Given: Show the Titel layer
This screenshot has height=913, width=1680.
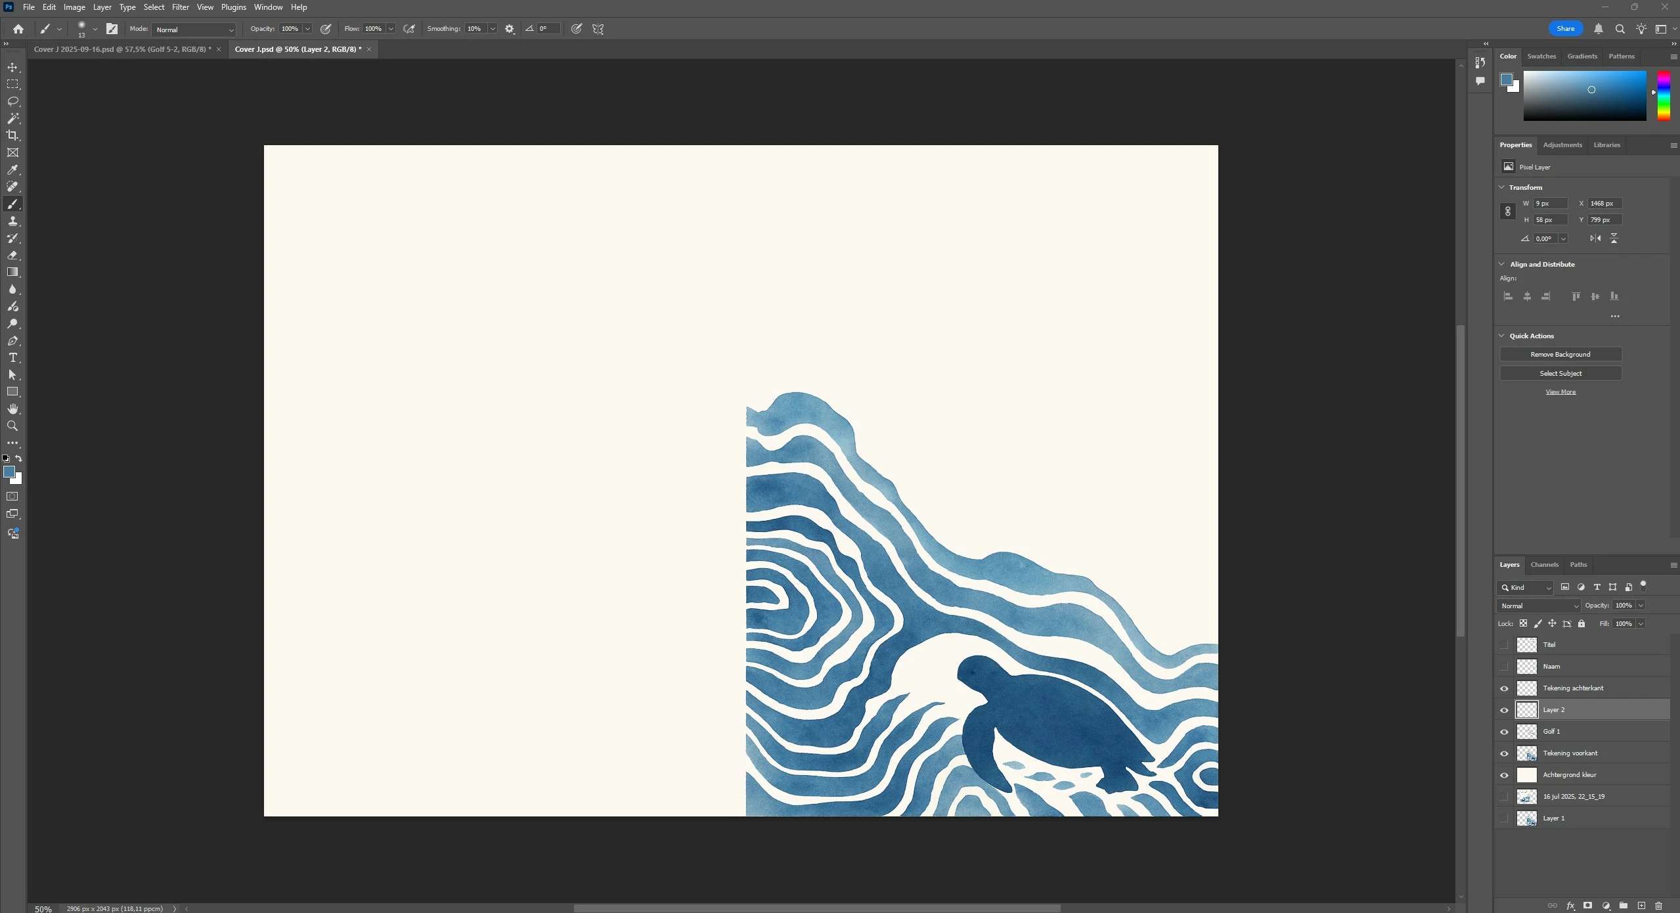Looking at the screenshot, I should (x=1504, y=644).
